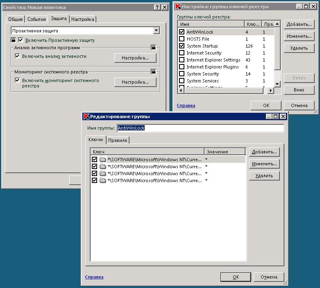Select Internet Explorer Plugins row text
The height and width of the screenshot is (288, 320).
[213, 67]
